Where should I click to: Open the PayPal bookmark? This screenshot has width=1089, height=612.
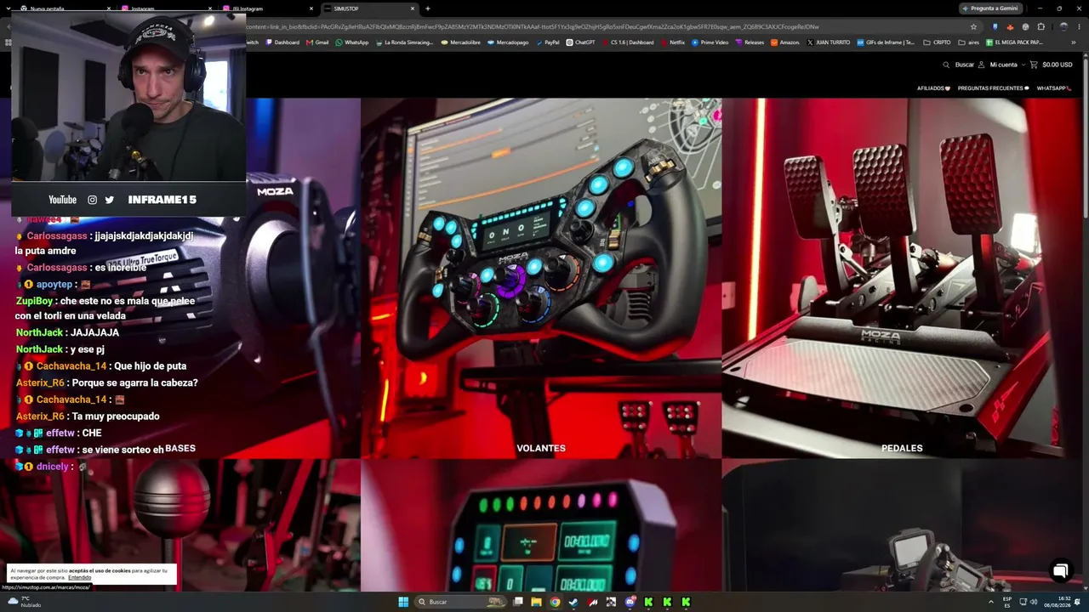[548, 42]
